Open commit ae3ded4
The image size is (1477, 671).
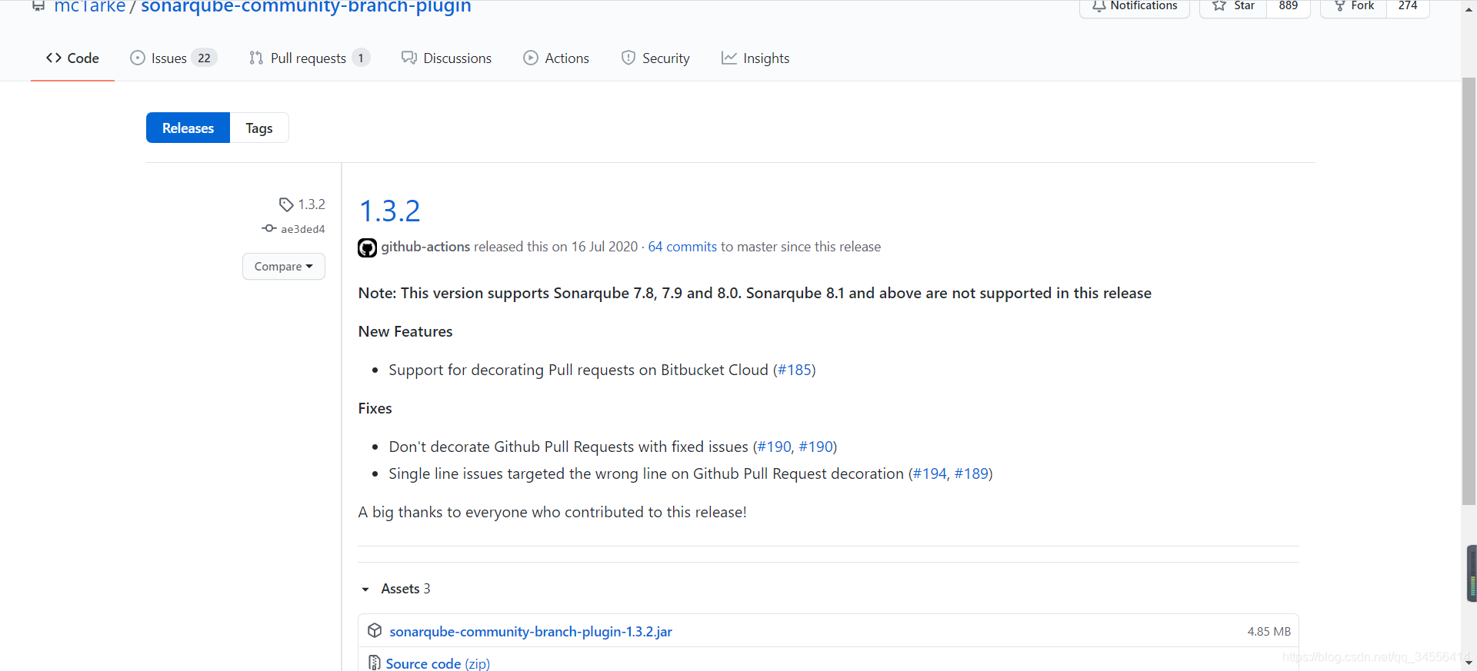pyautogui.click(x=303, y=229)
